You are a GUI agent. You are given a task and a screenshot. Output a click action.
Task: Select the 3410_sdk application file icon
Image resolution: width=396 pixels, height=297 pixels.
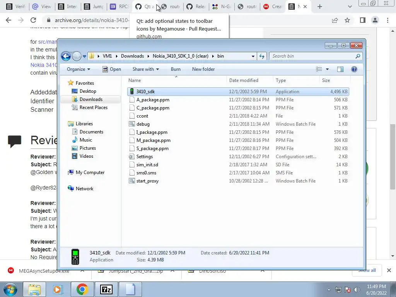131,91
